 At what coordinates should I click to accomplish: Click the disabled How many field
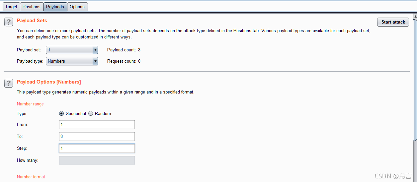pos(97,160)
